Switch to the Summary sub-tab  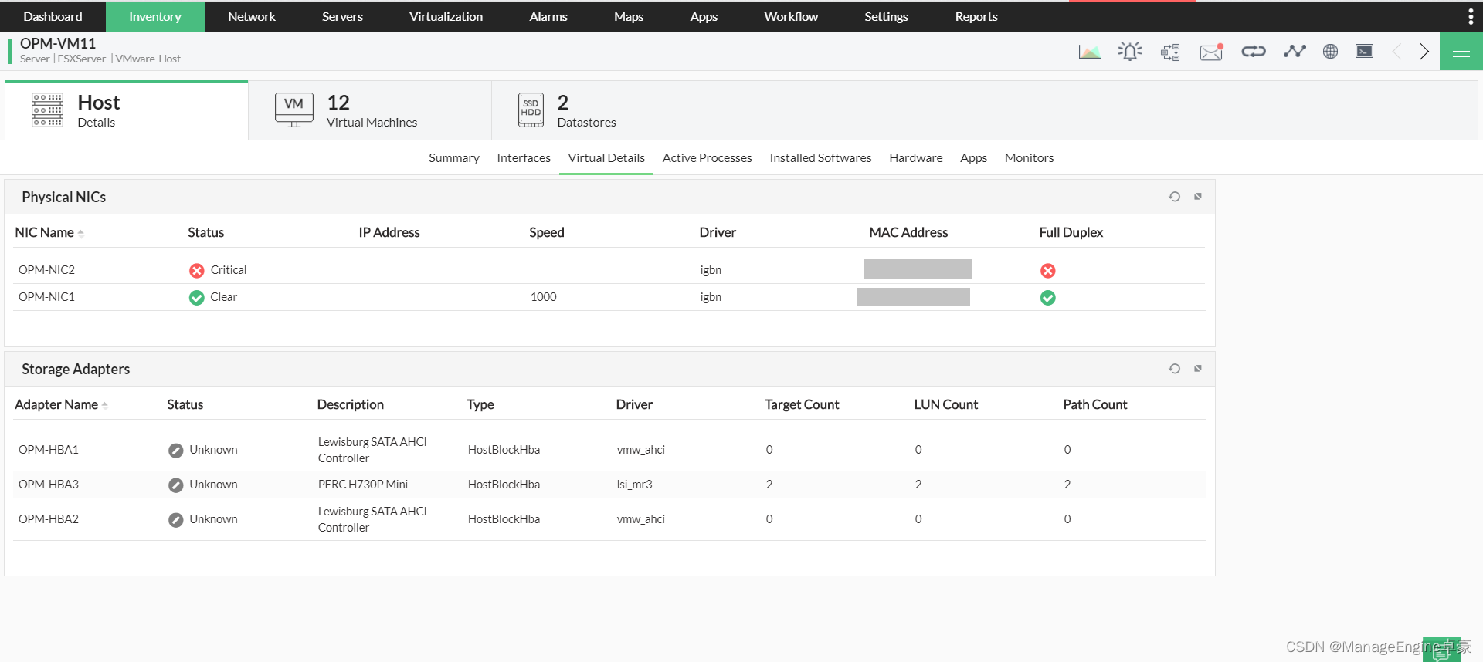454,157
